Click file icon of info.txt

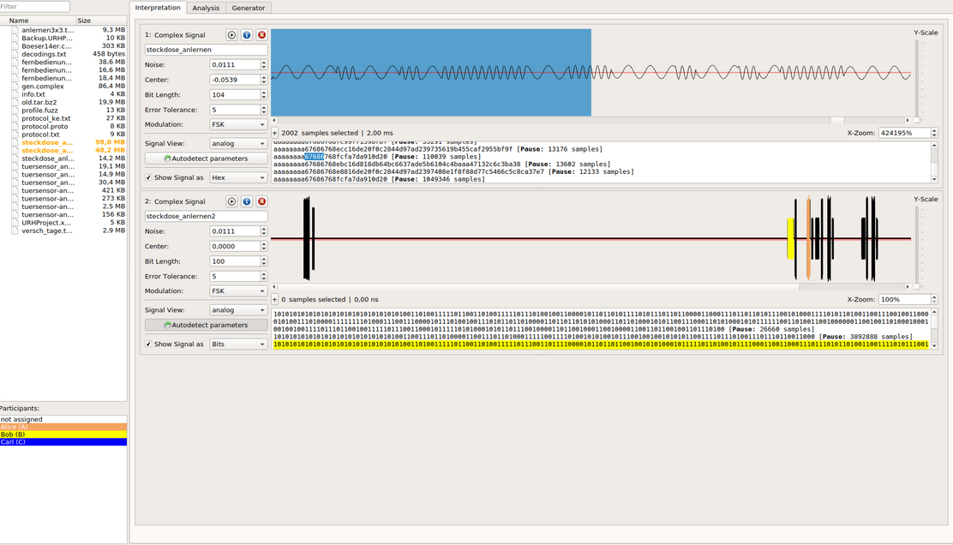pyautogui.click(x=15, y=95)
